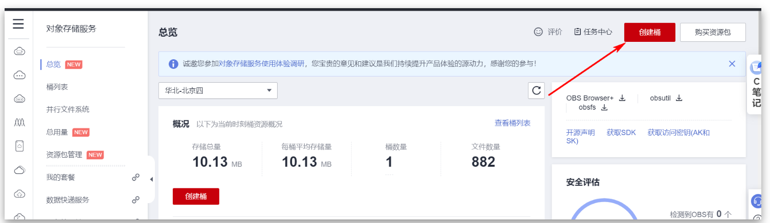Click download icon next to obsutil
The width and height of the screenshot is (770, 223).
click(679, 98)
